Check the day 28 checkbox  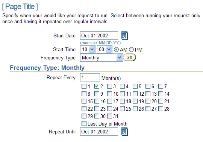point(161,108)
